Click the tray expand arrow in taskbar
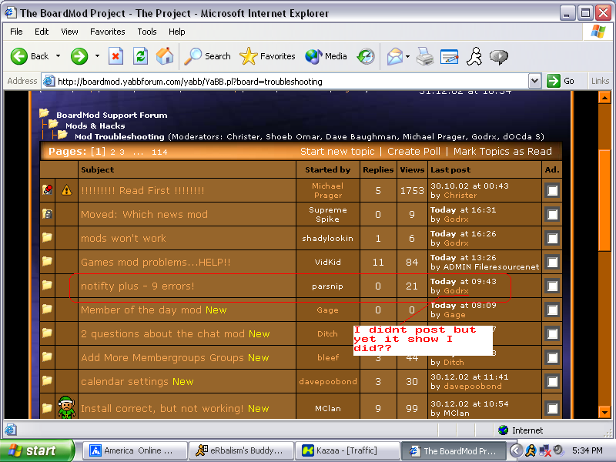 [x=516, y=450]
